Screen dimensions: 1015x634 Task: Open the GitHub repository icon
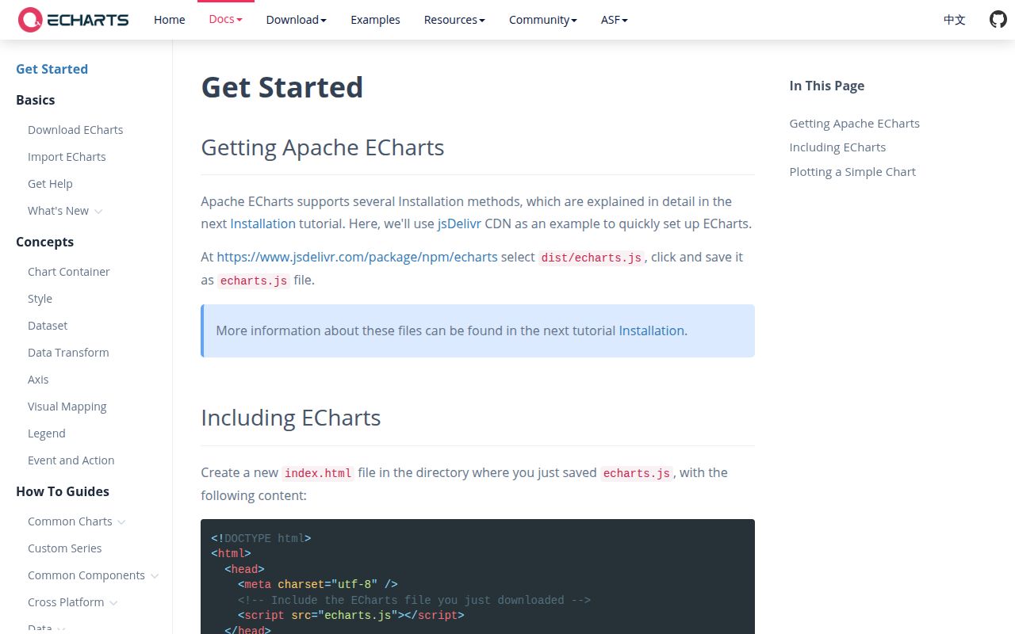click(x=998, y=20)
